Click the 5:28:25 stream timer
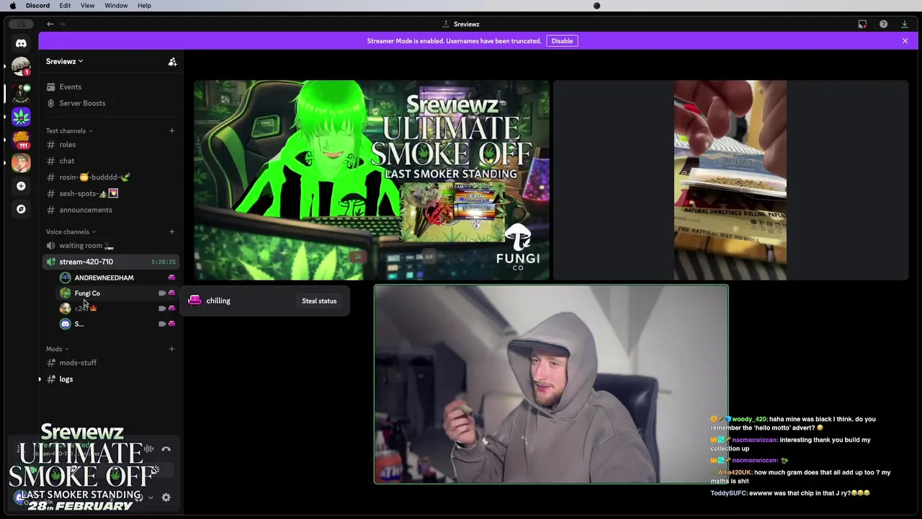The width and height of the screenshot is (922, 519). pyautogui.click(x=164, y=262)
